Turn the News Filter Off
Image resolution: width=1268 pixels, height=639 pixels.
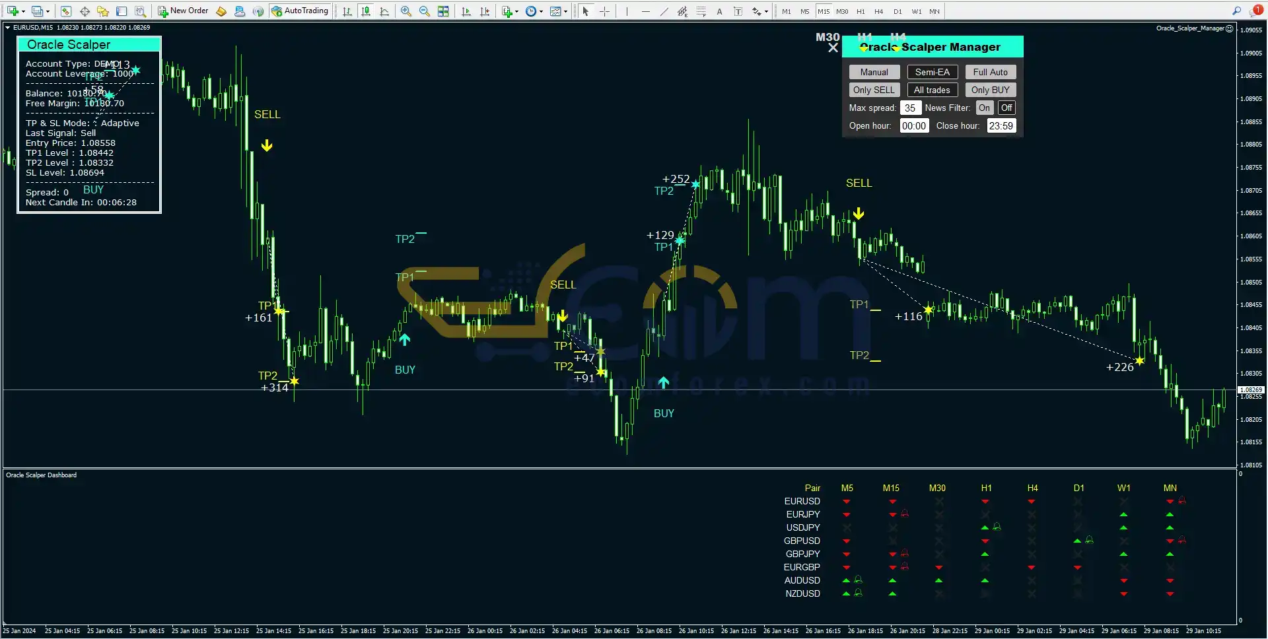(1006, 108)
